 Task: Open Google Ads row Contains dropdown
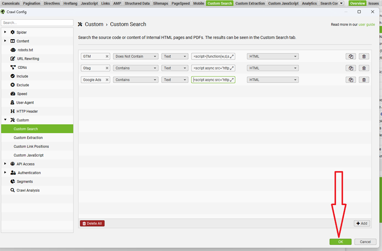[x=136, y=80]
